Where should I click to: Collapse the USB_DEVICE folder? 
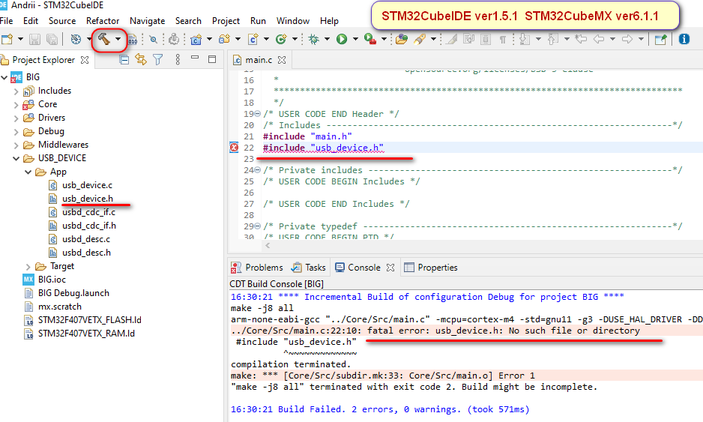click(x=16, y=158)
